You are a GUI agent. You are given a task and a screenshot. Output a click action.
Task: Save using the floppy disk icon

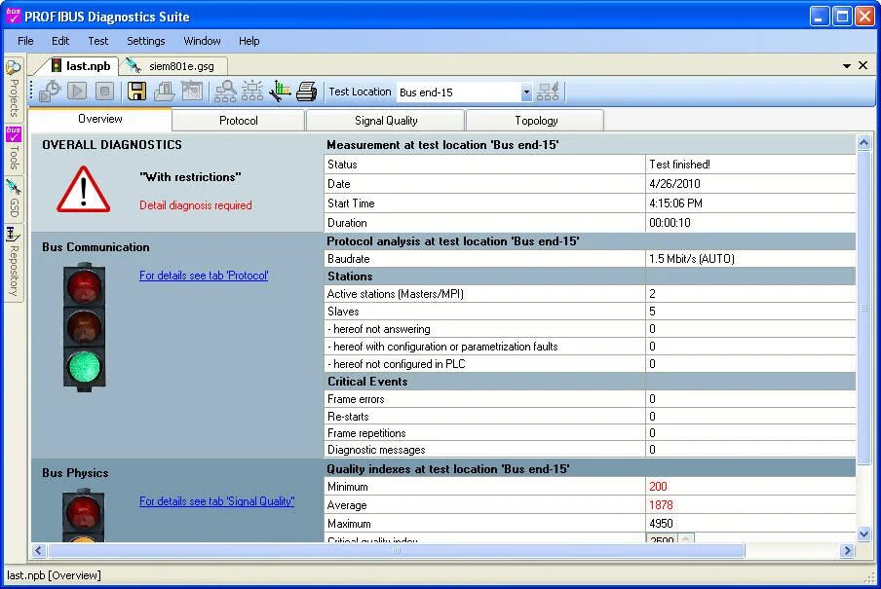(x=136, y=91)
